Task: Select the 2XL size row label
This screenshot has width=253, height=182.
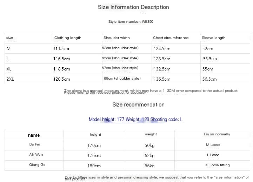Action: pos(10,79)
